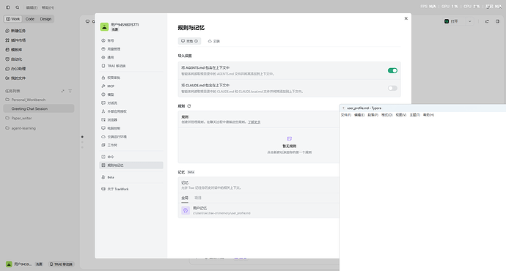The height and width of the screenshot is (271, 506).
Task: Open the search icon in top bar
Action: (18, 7)
